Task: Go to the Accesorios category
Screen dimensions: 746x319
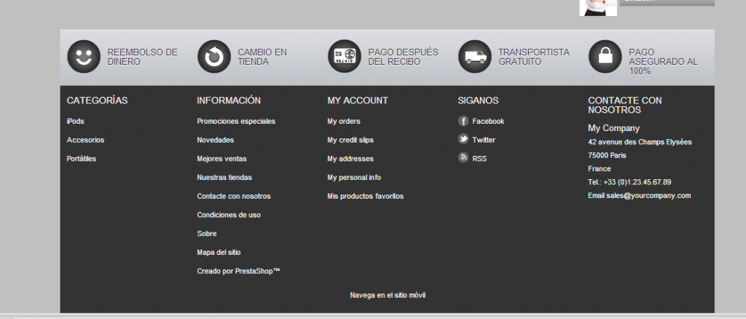Action: tap(85, 140)
